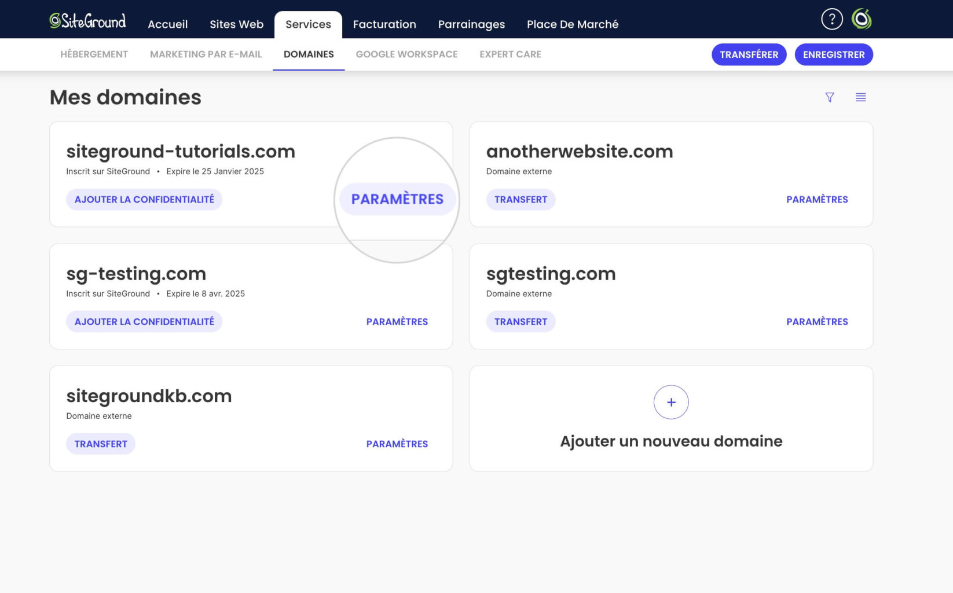This screenshot has height=593, width=953.
Task: Open Paramètres for sitegroundkb.com
Action: (397, 444)
